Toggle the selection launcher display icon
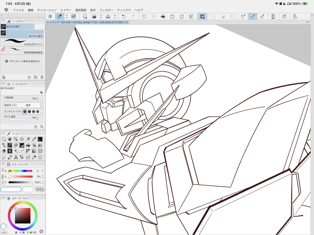The height and width of the screenshot is (235, 314). pos(202,16)
